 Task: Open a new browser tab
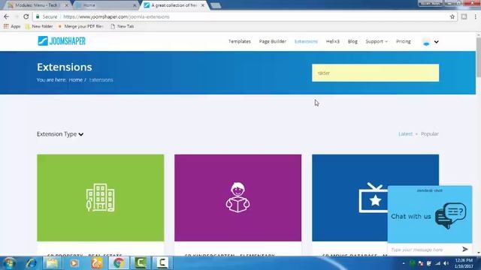coord(216,5)
